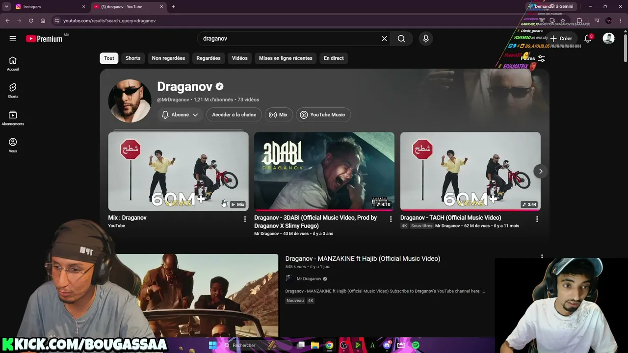Screen dimensions: 628x353
Task: Go back in browser history
Action: click(x=7, y=21)
